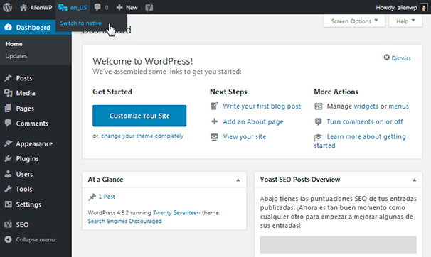Open the 1 Post link
The height and width of the screenshot is (257, 431).
(x=107, y=197)
